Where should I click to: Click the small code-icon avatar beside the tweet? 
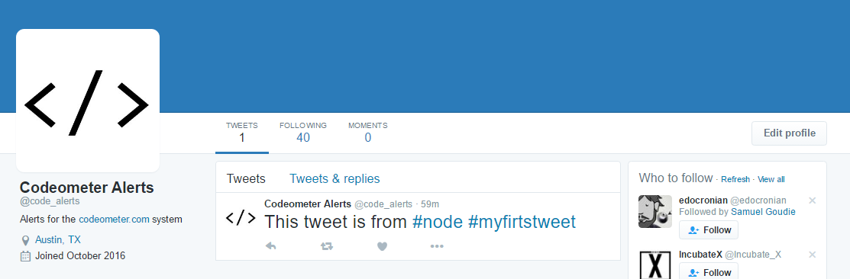(241, 218)
